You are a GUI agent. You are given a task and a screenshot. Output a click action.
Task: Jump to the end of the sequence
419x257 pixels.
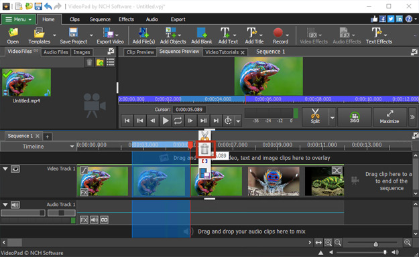(216, 121)
